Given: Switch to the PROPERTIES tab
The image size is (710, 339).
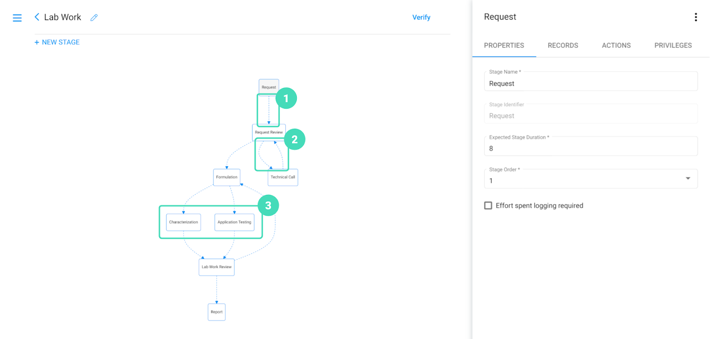Looking at the screenshot, I should click(x=504, y=45).
